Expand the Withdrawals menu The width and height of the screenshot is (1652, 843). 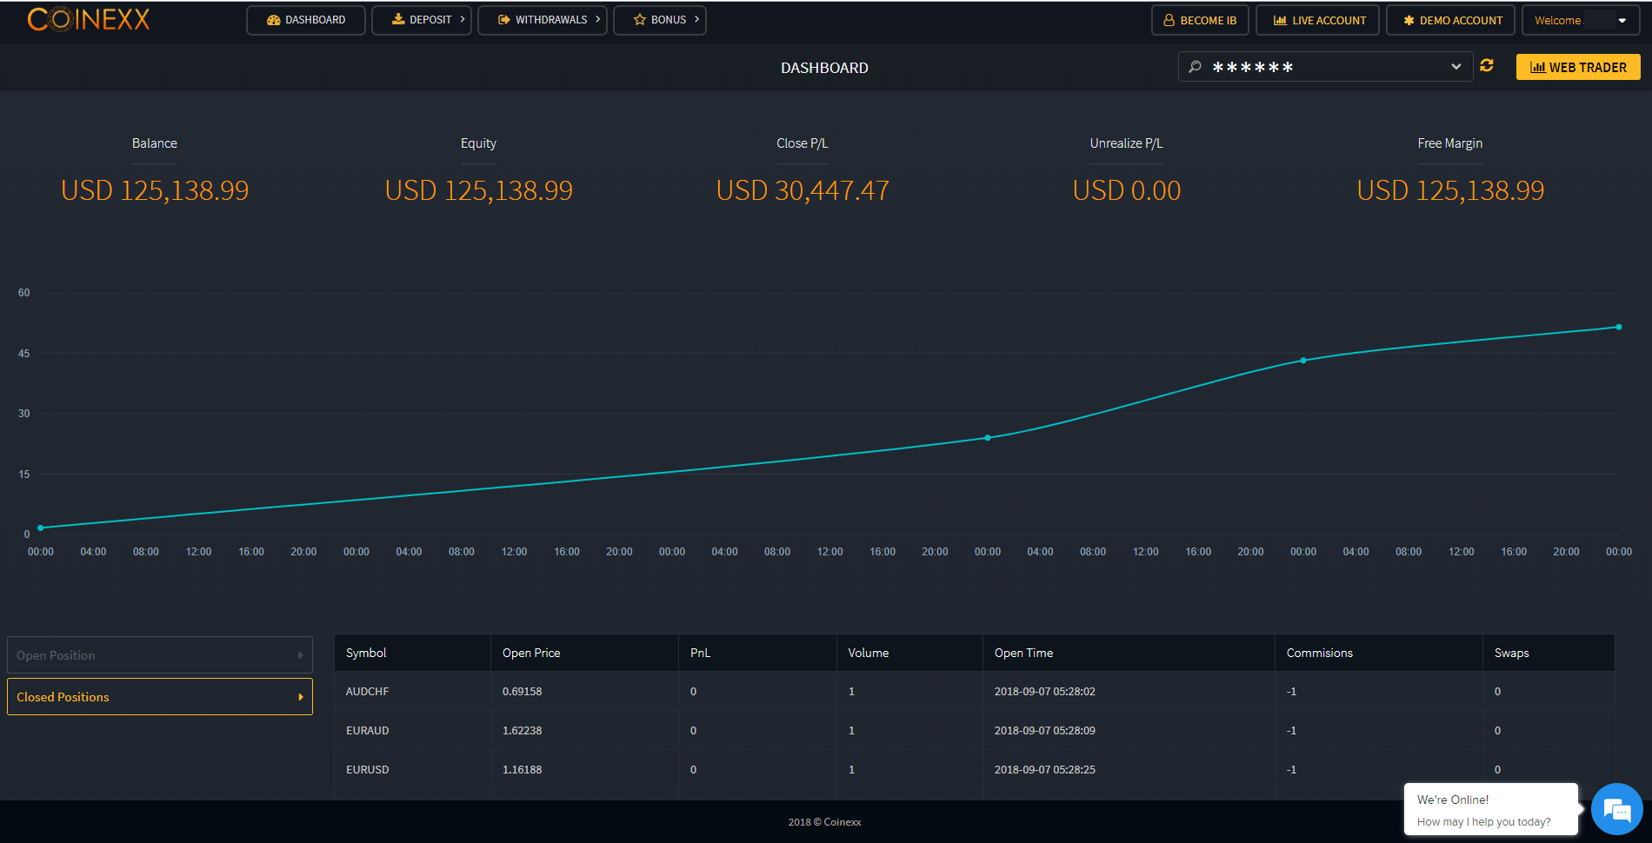pyautogui.click(x=543, y=20)
